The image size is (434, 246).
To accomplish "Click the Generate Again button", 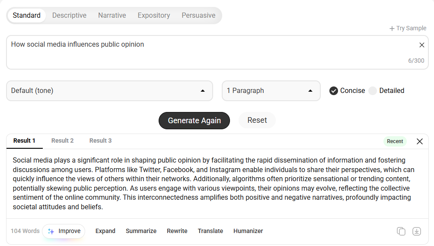I will pyautogui.click(x=194, y=120).
